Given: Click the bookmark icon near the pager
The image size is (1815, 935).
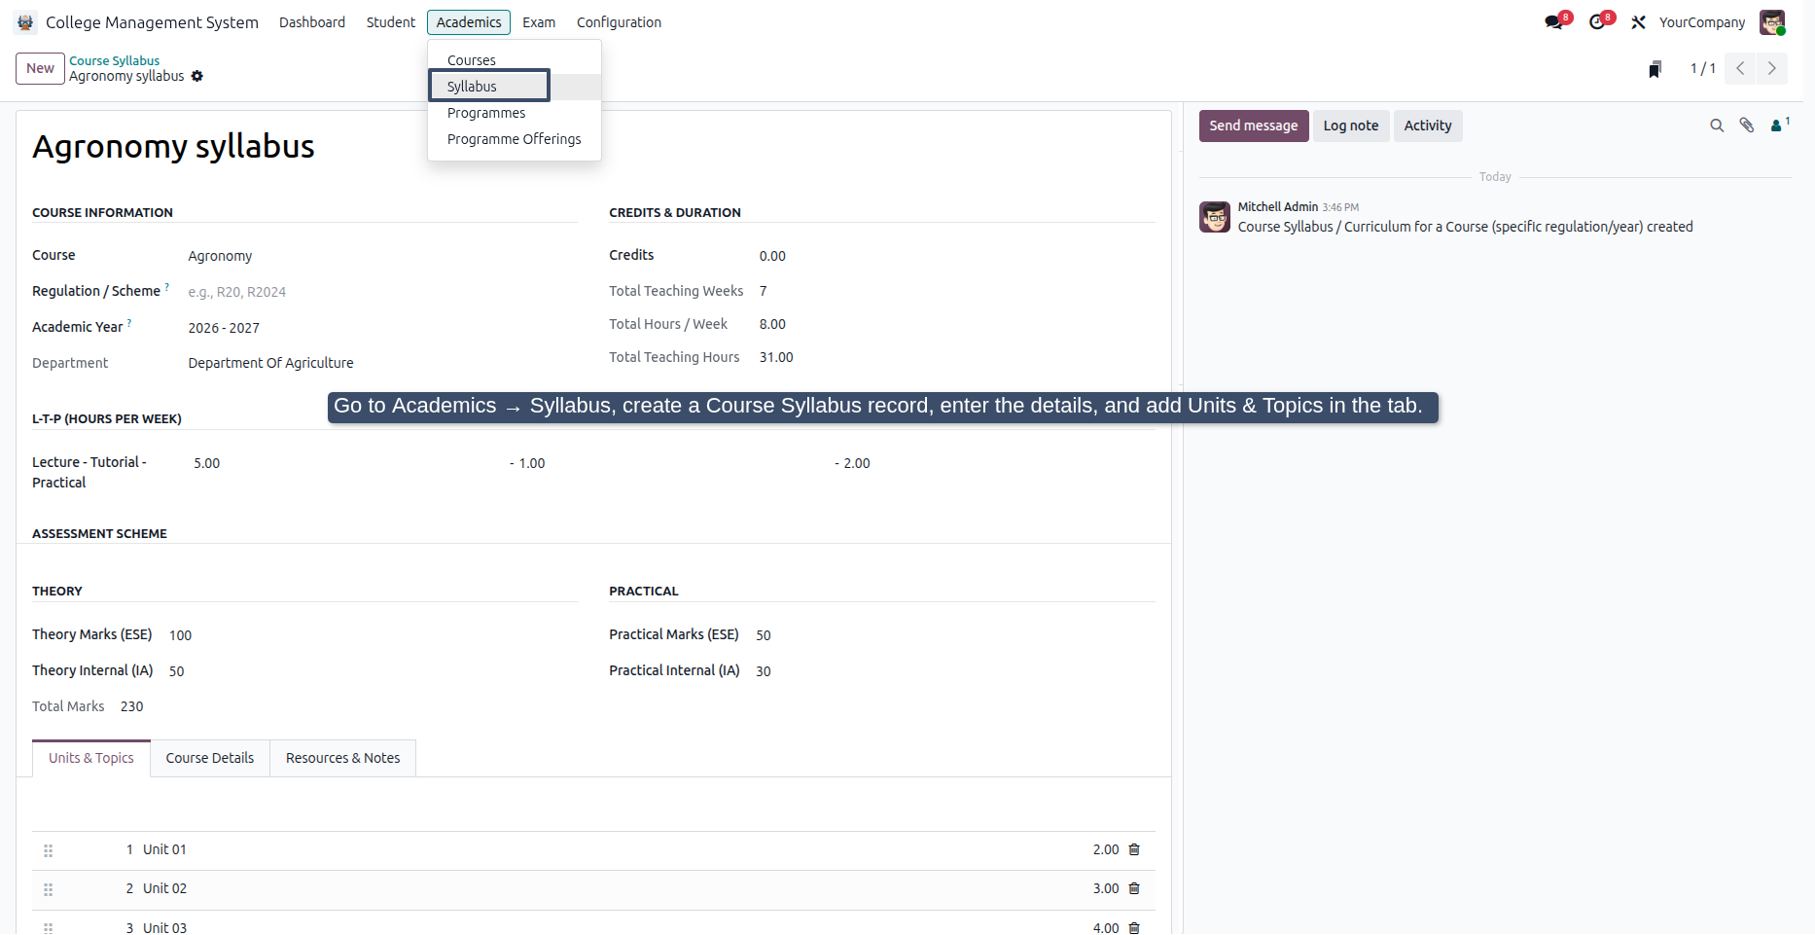Looking at the screenshot, I should [x=1655, y=69].
